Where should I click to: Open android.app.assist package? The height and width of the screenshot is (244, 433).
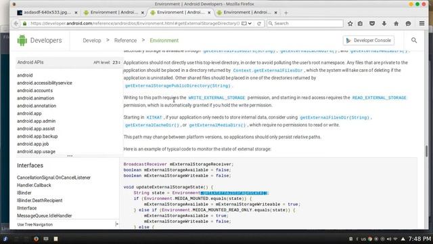(36, 129)
